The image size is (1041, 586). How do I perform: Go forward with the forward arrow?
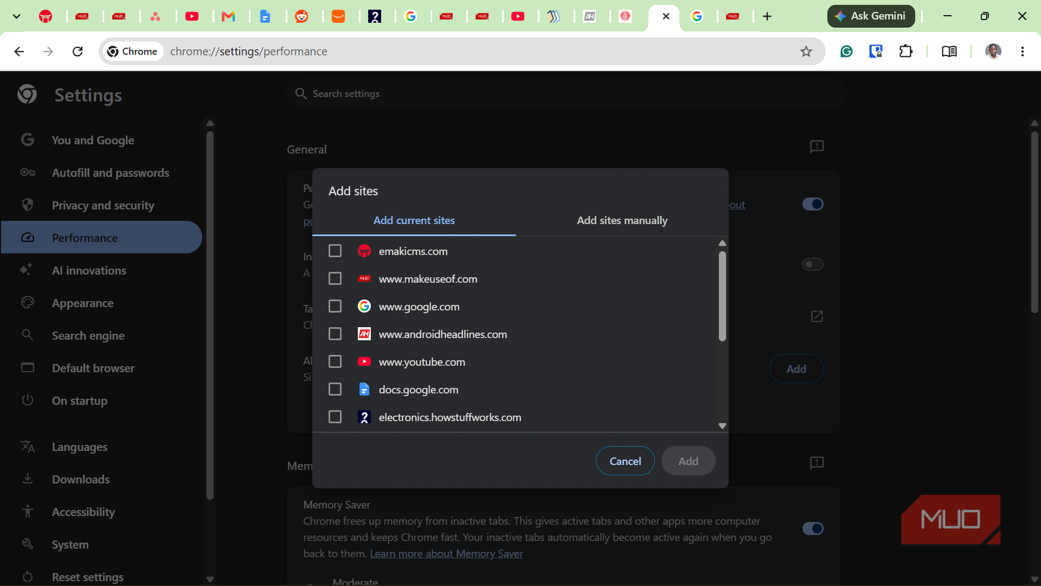[49, 51]
